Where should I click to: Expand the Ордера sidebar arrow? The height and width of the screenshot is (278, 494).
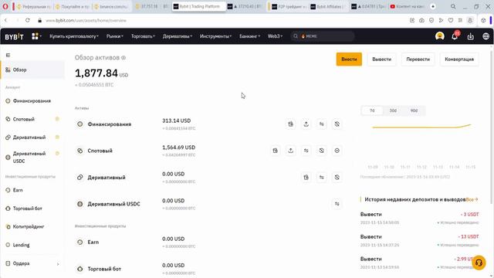coord(58,264)
